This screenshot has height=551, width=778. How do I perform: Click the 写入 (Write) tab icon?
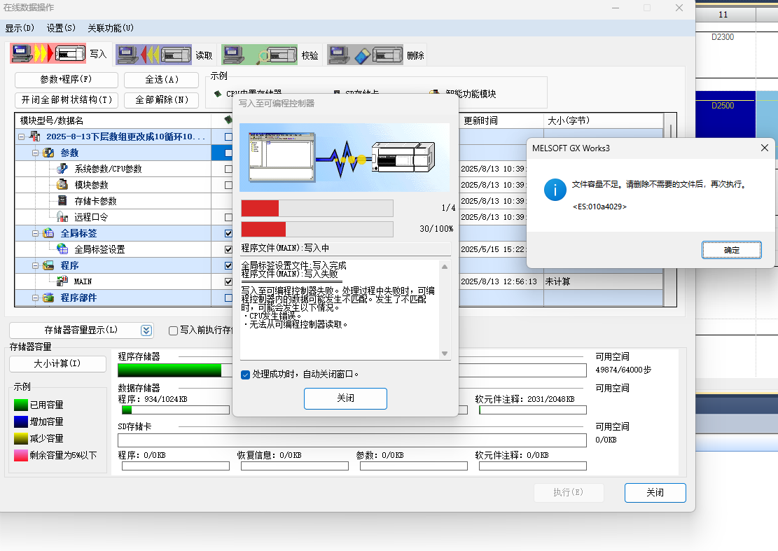pos(49,54)
